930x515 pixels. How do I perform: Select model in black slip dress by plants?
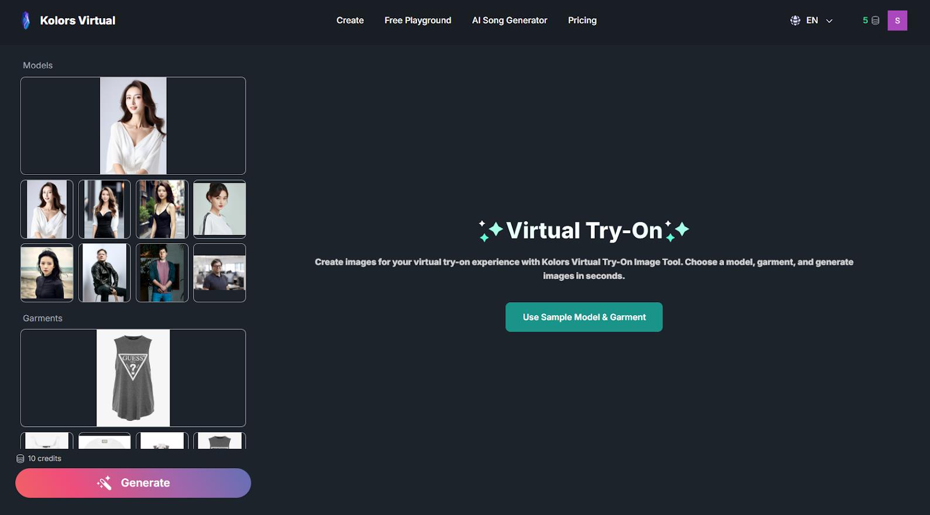162,209
